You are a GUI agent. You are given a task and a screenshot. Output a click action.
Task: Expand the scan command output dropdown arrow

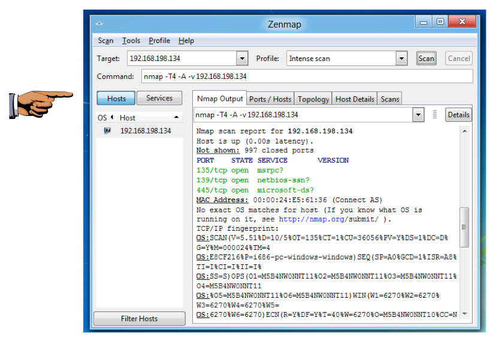(418, 115)
